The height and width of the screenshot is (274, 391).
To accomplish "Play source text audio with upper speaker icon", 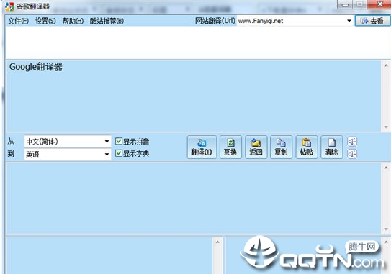I will (352, 142).
